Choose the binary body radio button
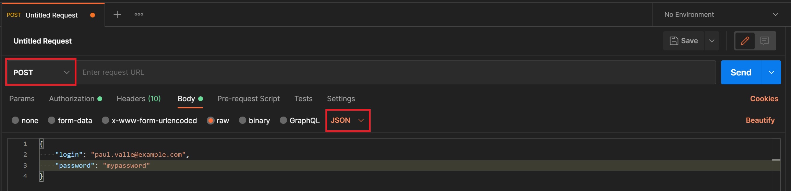The width and height of the screenshot is (791, 191). (x=242, y=120)
